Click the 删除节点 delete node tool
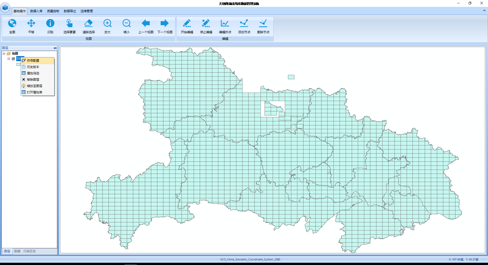This screenshot has width=488, height=265. [263, 23]
